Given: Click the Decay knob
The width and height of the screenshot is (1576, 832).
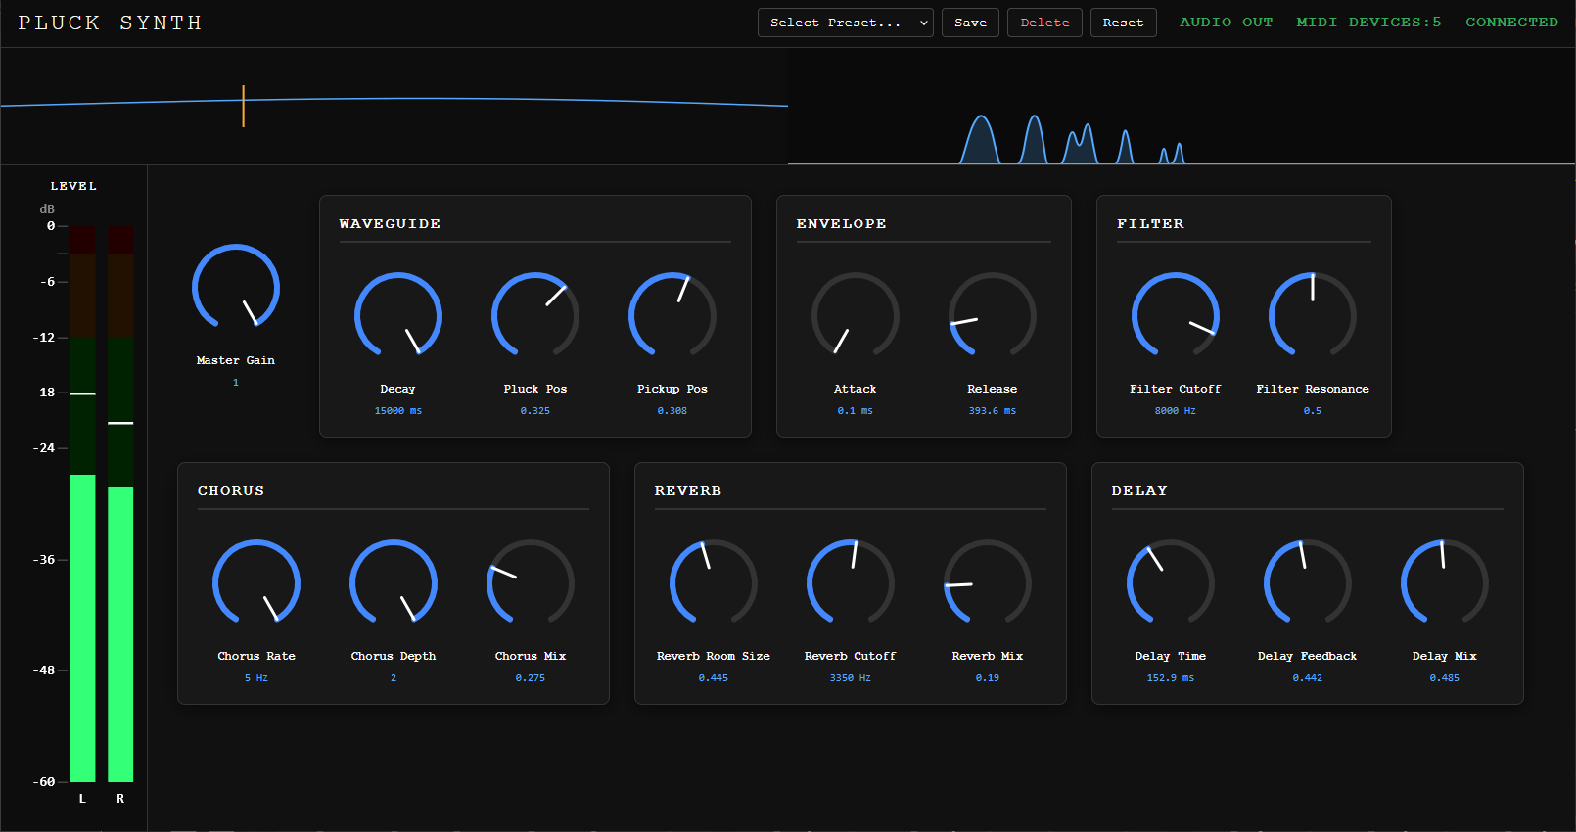Looking at the screenshot, I should [398, 316].
